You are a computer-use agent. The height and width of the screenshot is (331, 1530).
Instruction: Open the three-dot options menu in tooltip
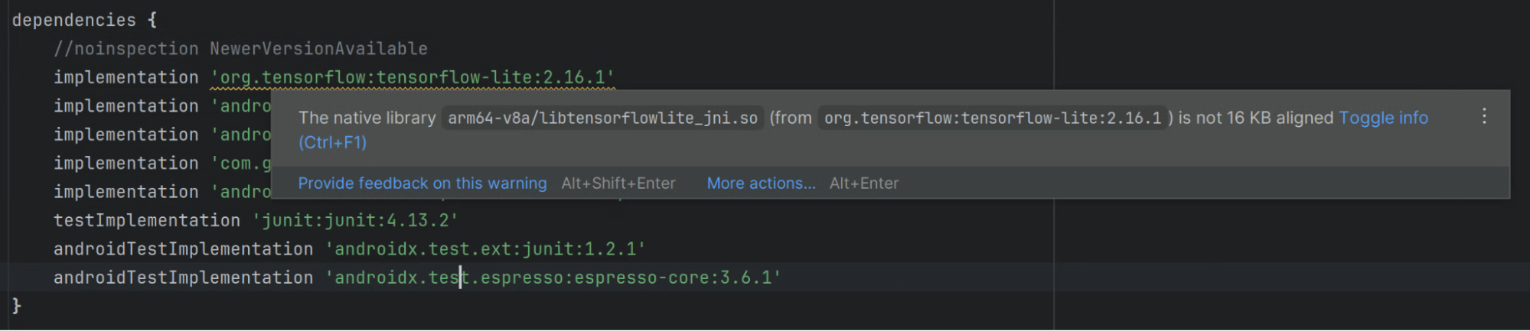1483,116
